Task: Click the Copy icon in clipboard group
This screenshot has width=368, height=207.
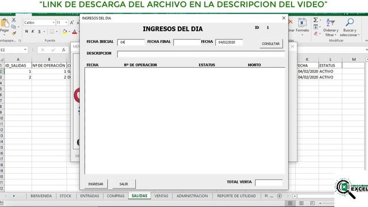Action: point(14,27)
